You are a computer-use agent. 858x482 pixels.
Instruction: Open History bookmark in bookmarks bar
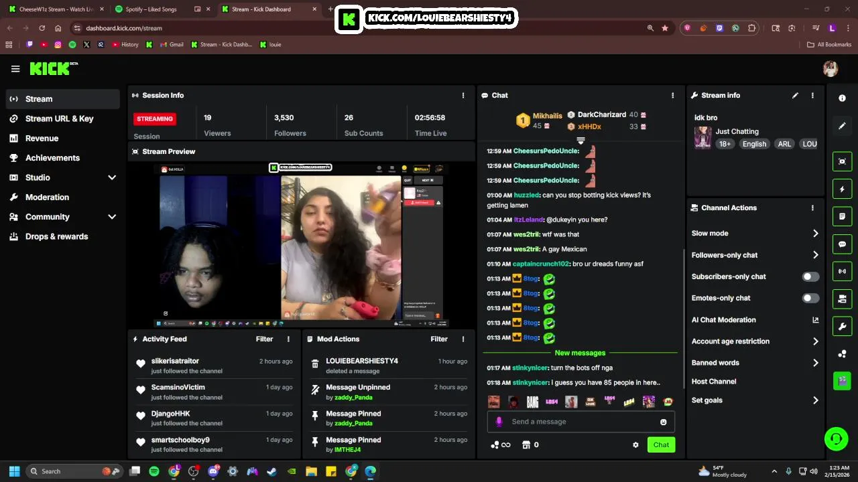(125, 45)
